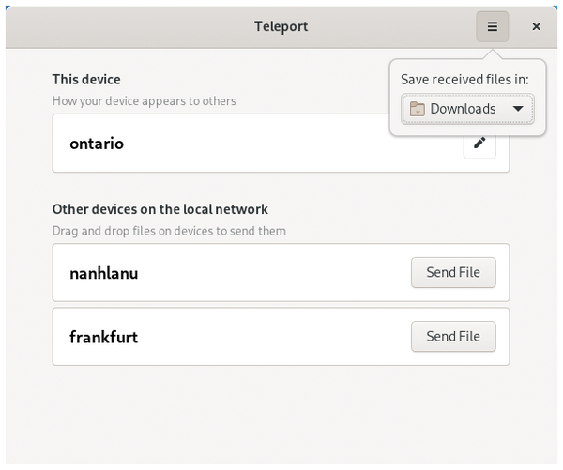Open the hamburger menu in the header
Image resolution: width=563 pixels, height=470 pixels.
[492, 26]
